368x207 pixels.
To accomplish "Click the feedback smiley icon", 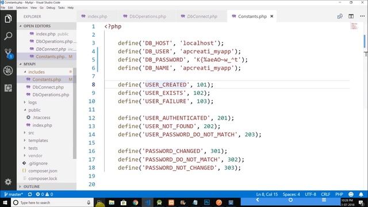I will click(351, 194).
